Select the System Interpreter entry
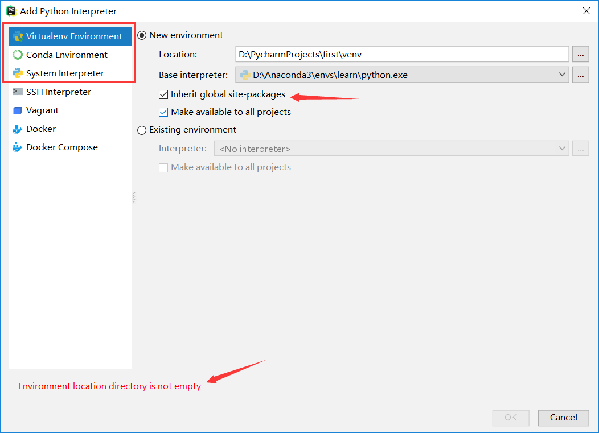The height and width of the screenshot is (433, 599). click(71, 73)
